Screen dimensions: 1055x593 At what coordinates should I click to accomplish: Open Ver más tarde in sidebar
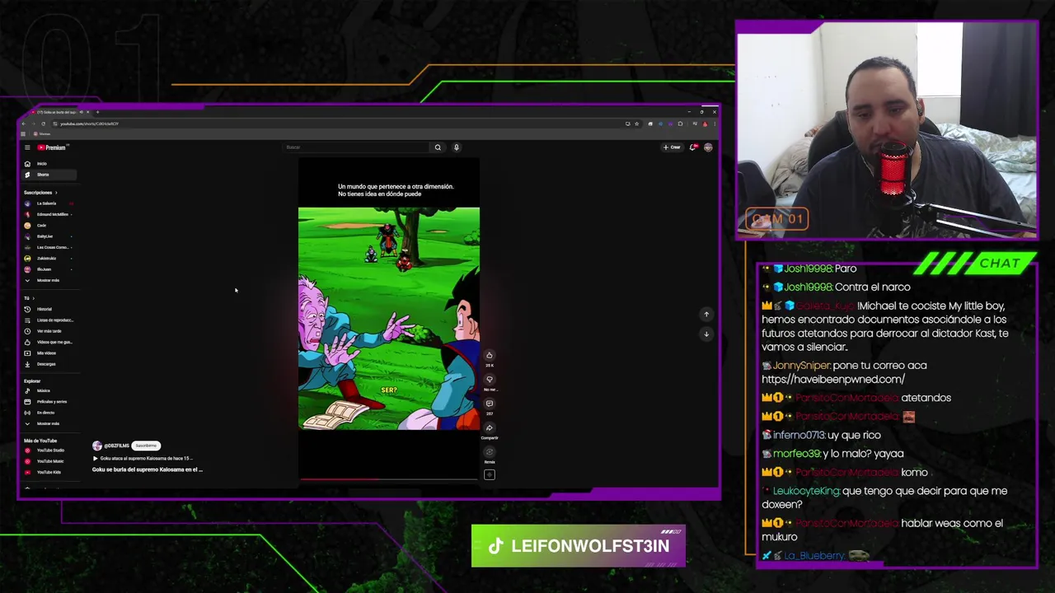pyautogui.click(x=49, y=331)
